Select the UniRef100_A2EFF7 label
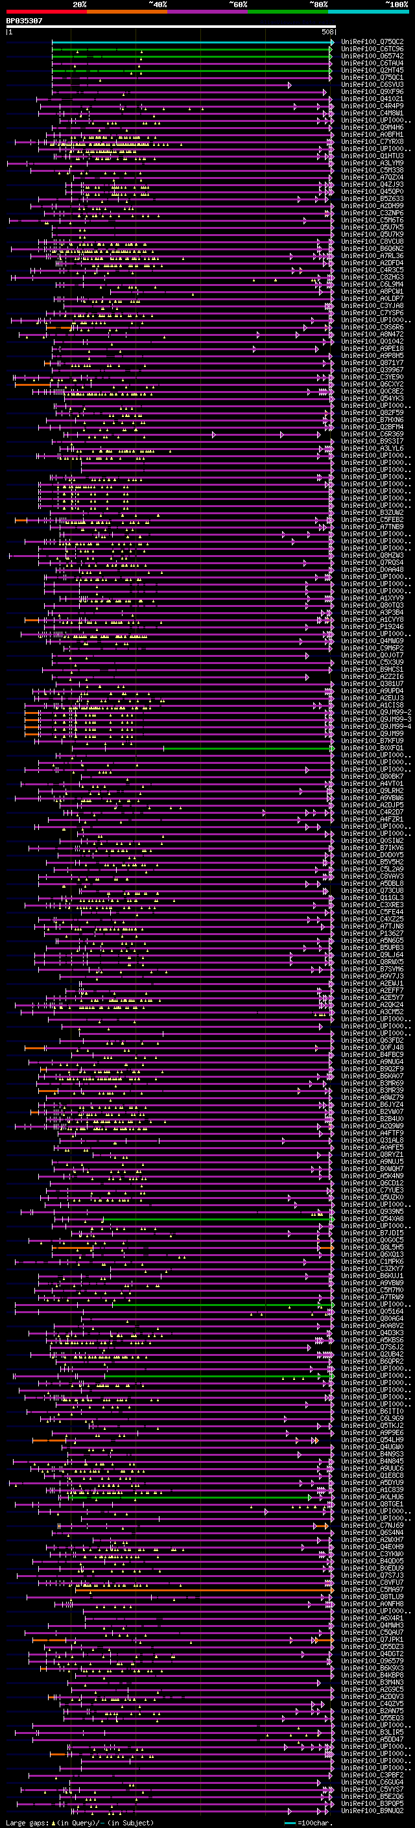 372,991
